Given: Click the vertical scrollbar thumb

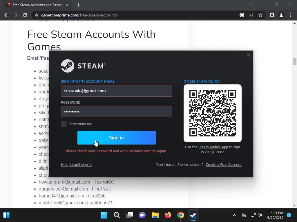Looking at the screenshot, I should [294, 62].
